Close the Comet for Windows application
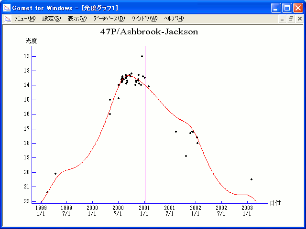 (x=298, y=8)
